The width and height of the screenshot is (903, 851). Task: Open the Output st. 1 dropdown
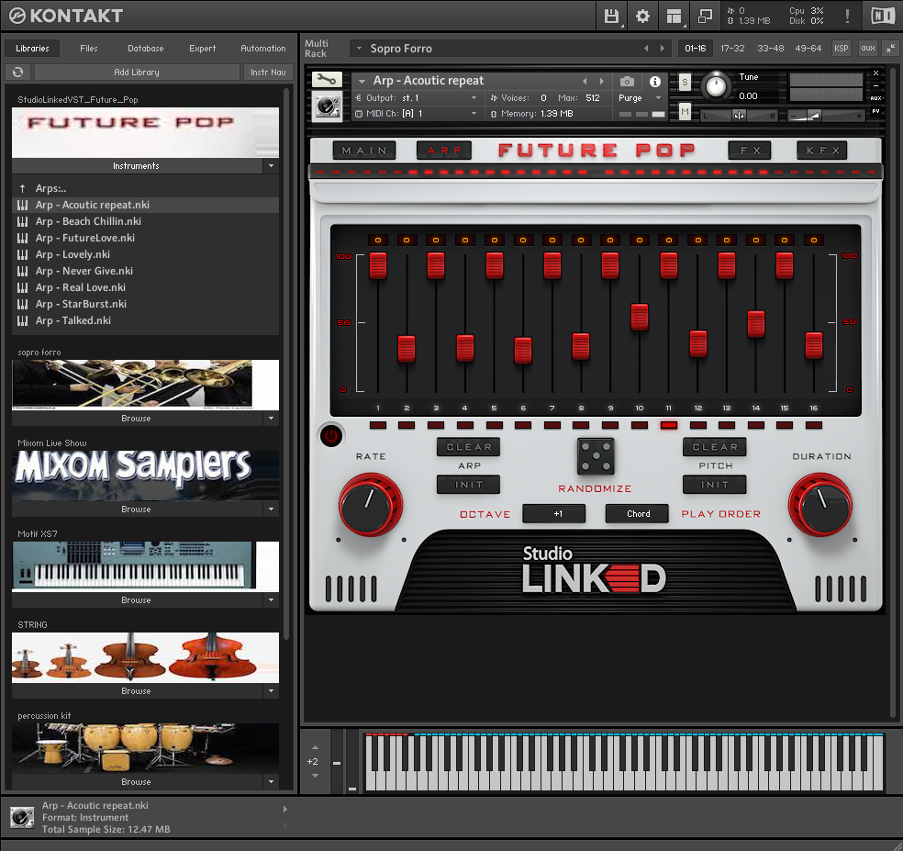[417, 98]
